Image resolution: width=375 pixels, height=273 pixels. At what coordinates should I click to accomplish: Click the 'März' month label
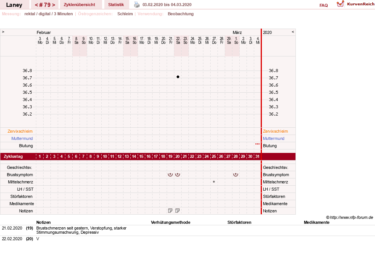237,32
